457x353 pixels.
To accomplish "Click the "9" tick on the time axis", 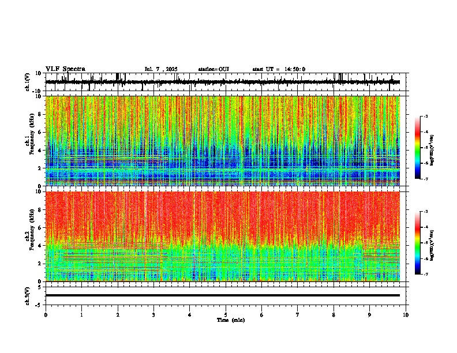I will 369,315.
